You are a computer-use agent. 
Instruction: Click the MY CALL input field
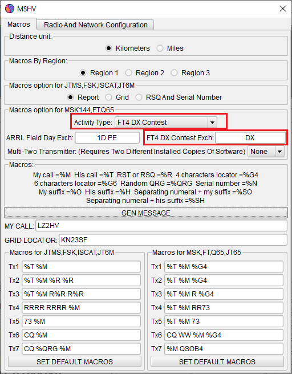pyautogui.click(x=161, y=226)
